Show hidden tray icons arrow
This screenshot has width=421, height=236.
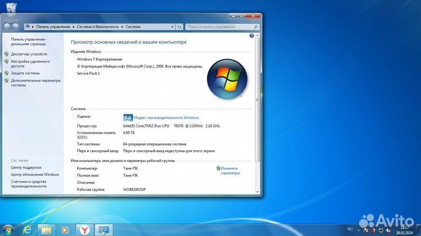pos(358,230)
